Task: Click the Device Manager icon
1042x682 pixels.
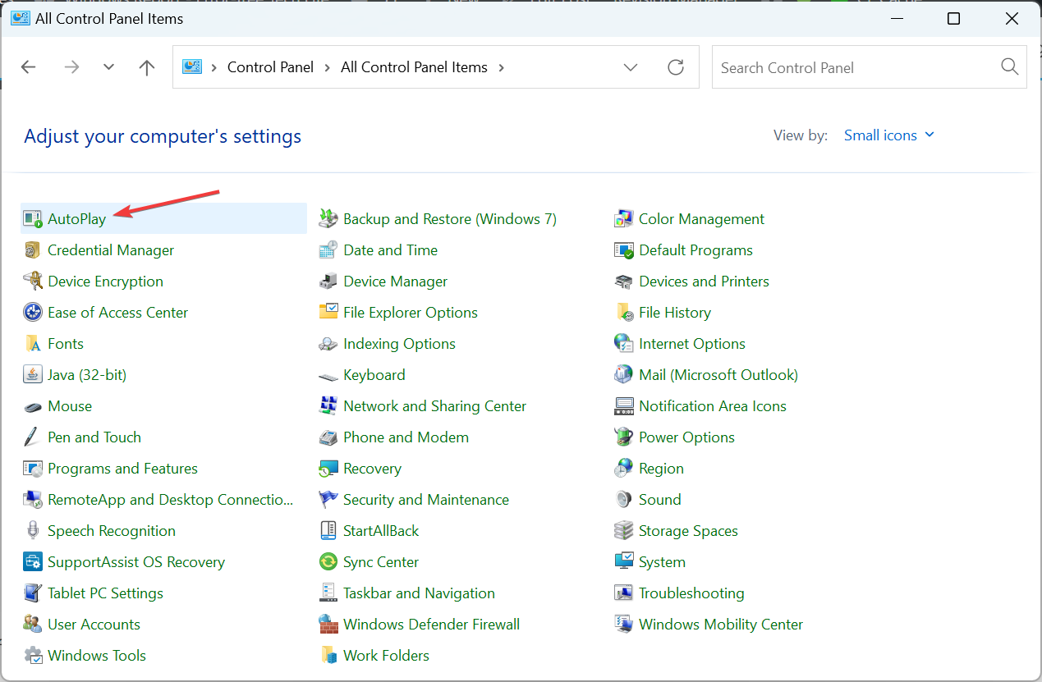Action: pyautogui.click(x=328, y=281)
